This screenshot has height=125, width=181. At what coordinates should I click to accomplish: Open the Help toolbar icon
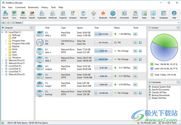(174, 15)
